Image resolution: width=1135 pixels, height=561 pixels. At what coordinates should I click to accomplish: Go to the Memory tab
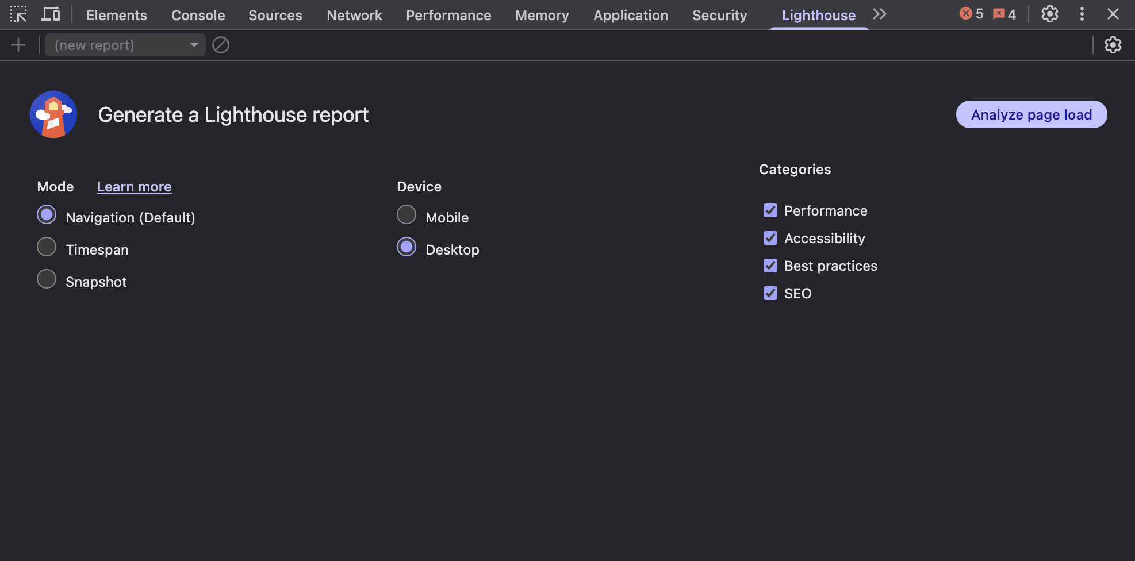tap(542, 15)
